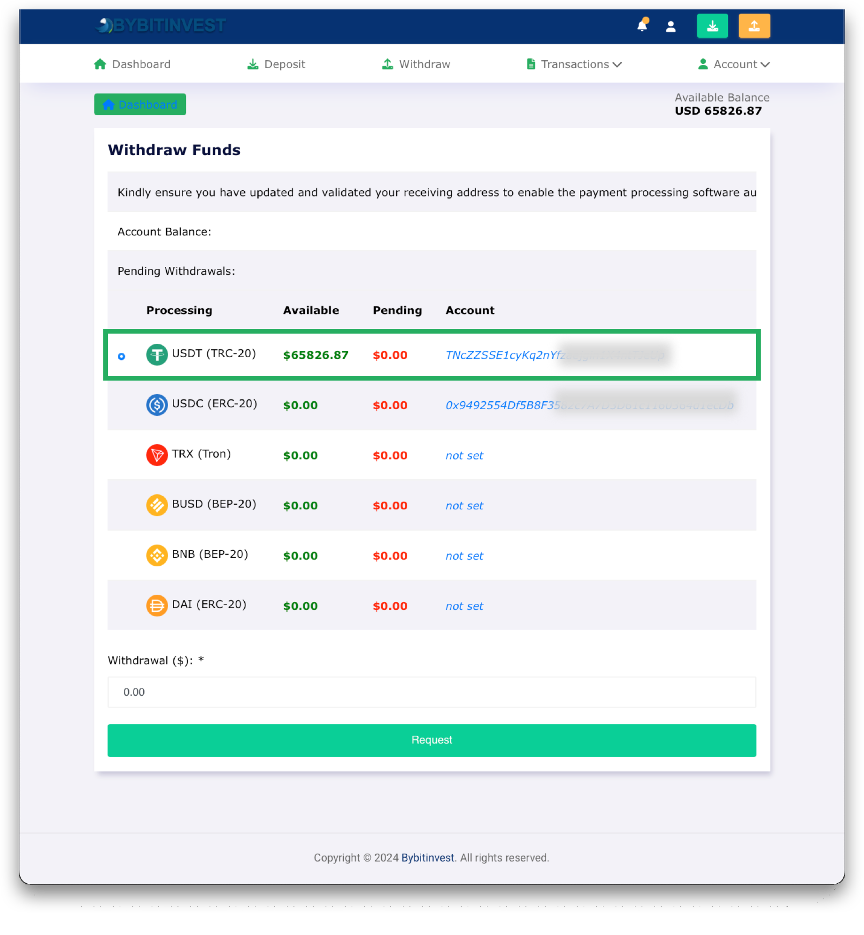864x935 pixels.
Task: Click the 'USDT (TRC-20)' label
Action: click(x=214, y=353)
